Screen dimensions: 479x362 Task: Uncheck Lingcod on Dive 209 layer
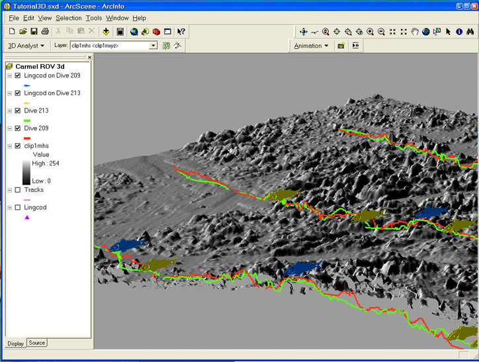[18, 75]
